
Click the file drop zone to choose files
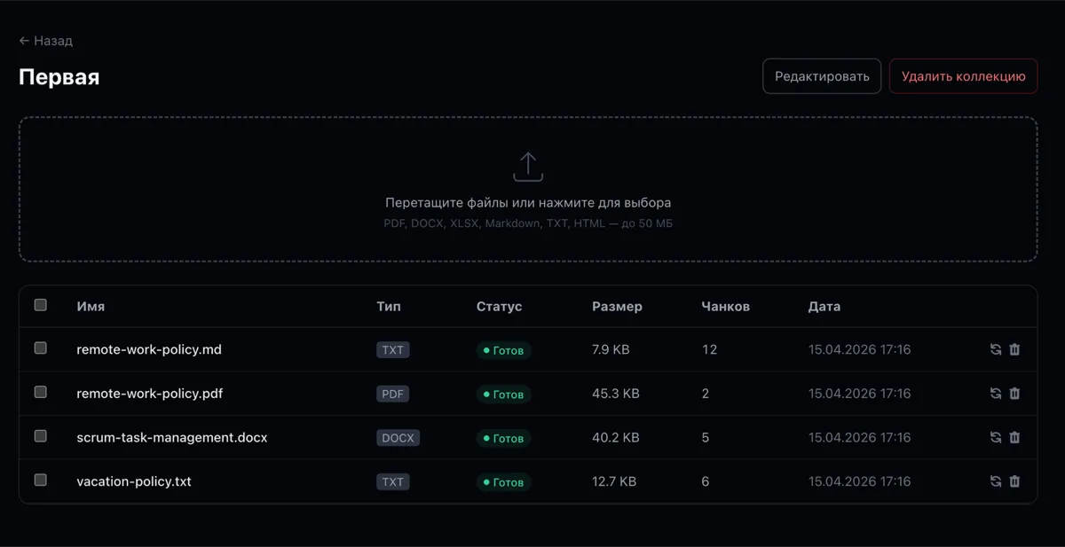point(528,189)
